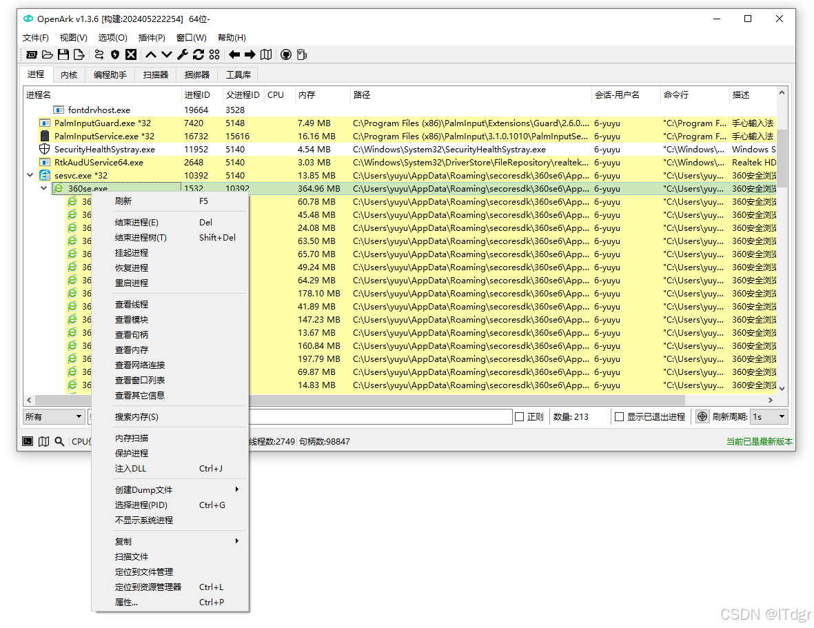Click the map icon in status bar
This screenshot has width=814, height=628.
pos(43,441)
